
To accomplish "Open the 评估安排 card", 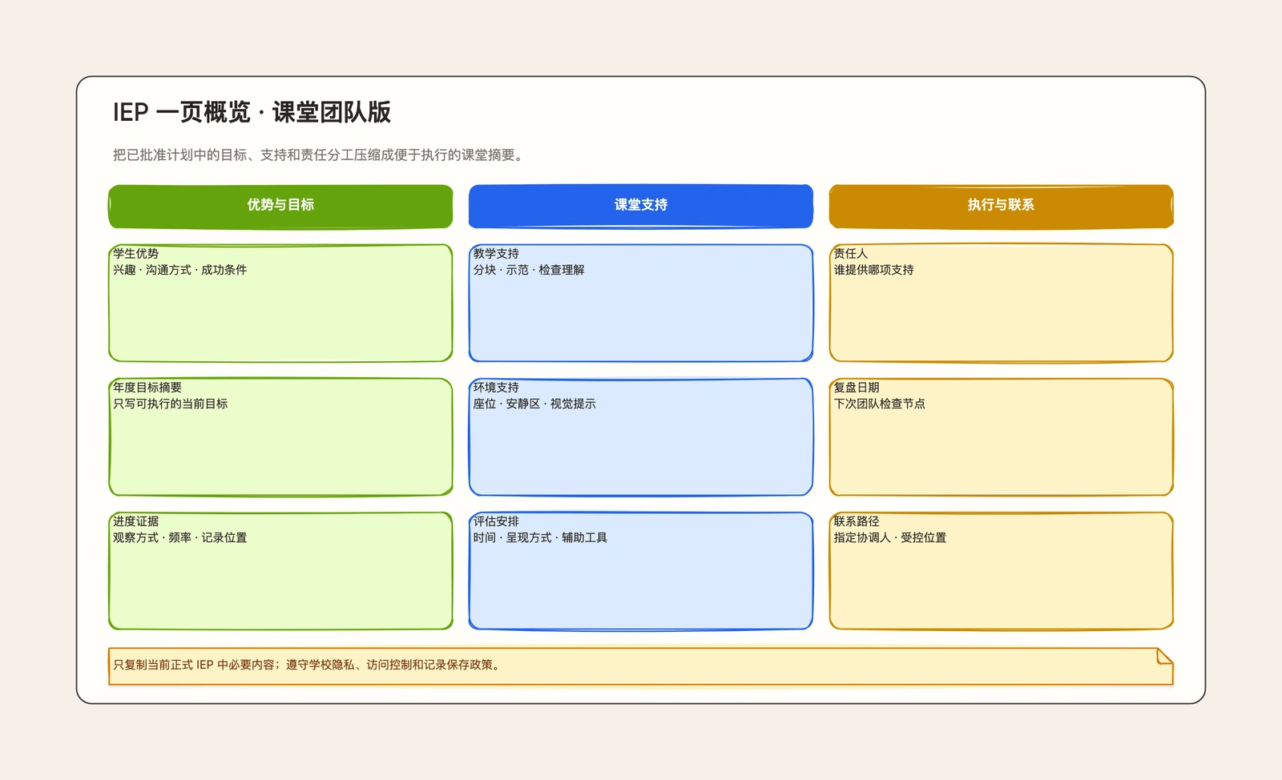I will click(641, 570).
